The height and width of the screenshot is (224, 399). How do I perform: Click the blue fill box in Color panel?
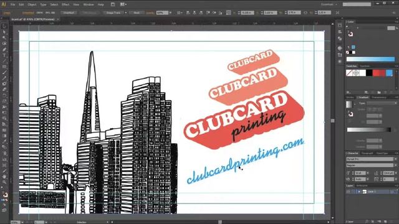353,47
